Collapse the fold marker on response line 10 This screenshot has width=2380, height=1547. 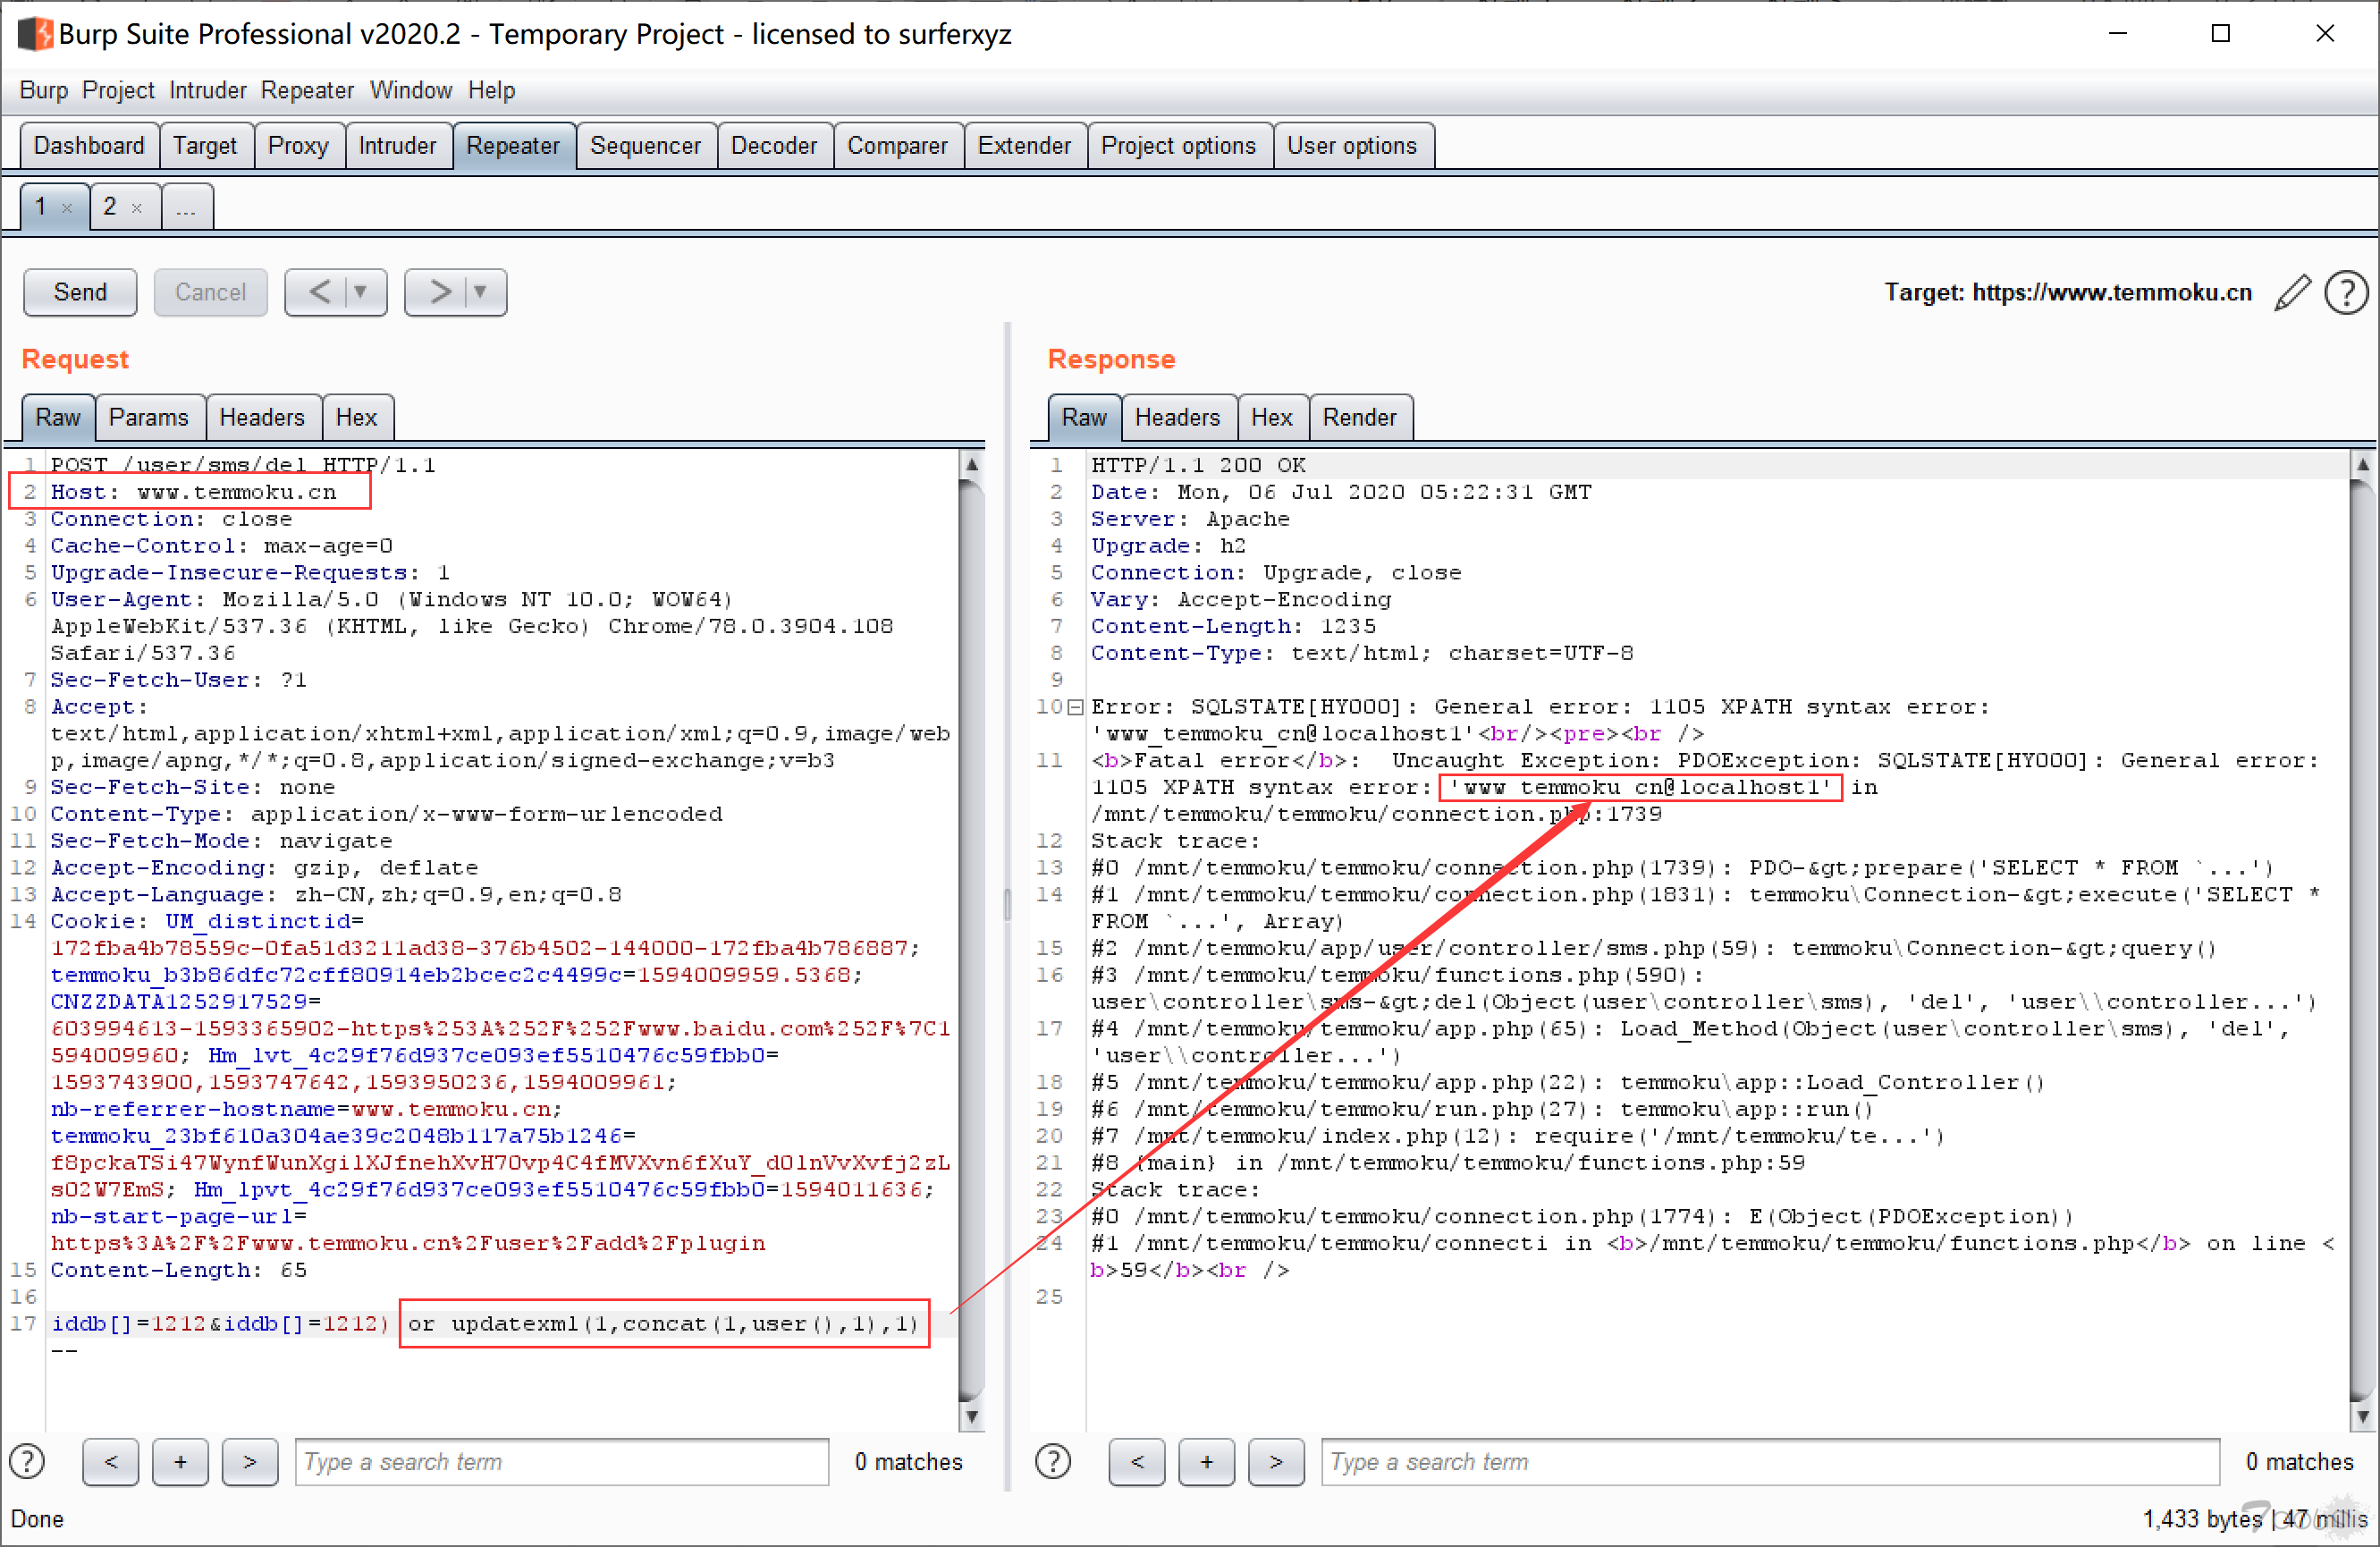[x=1075, y=707]
